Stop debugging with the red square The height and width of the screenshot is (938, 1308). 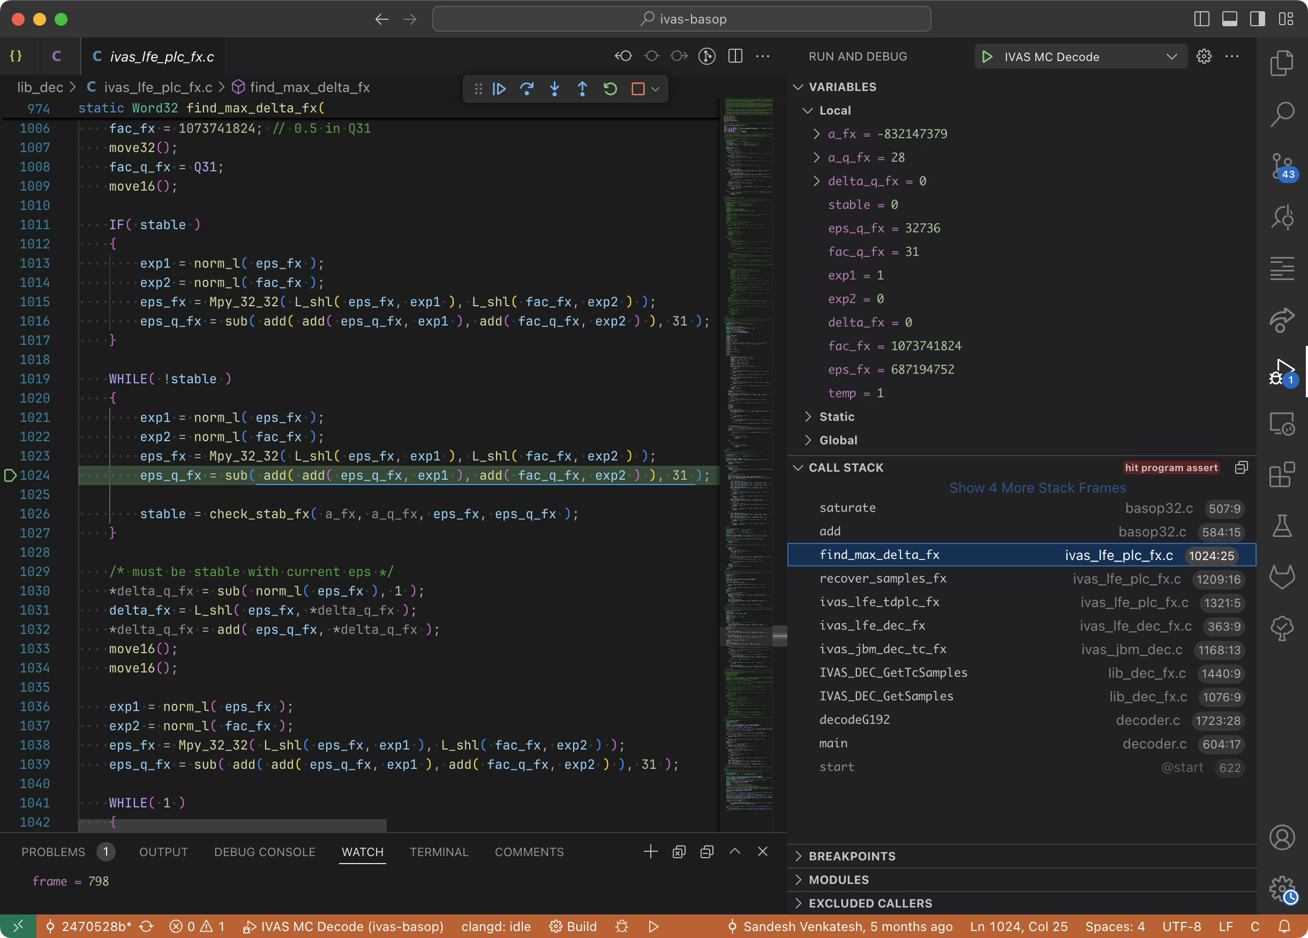pos(638,89)
